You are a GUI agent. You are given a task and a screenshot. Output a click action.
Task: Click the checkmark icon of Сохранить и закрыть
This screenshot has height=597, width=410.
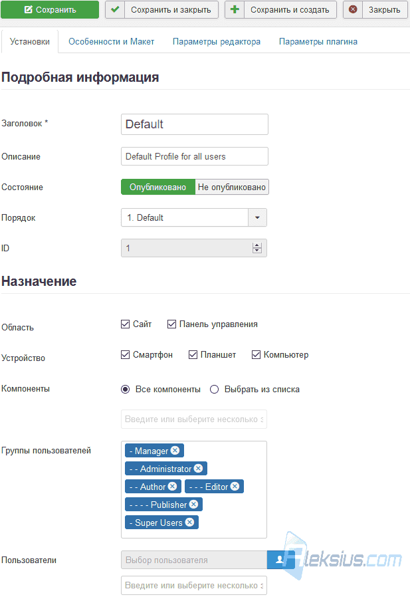point(115,9)
